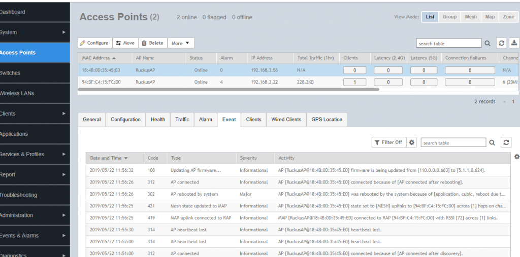Image resolution: width=520 pixels, height=257 pixels.
Task: Open event column settings gear at right edge
Action: click(516, 157)
